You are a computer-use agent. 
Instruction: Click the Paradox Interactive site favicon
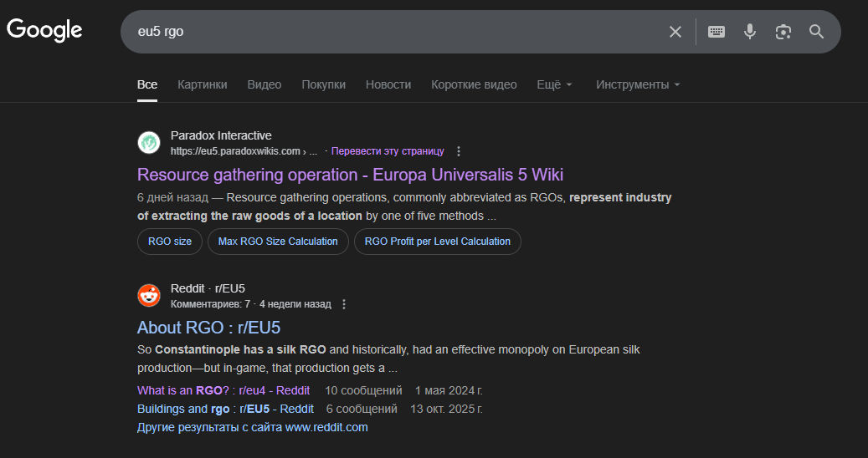pos(149,143)
